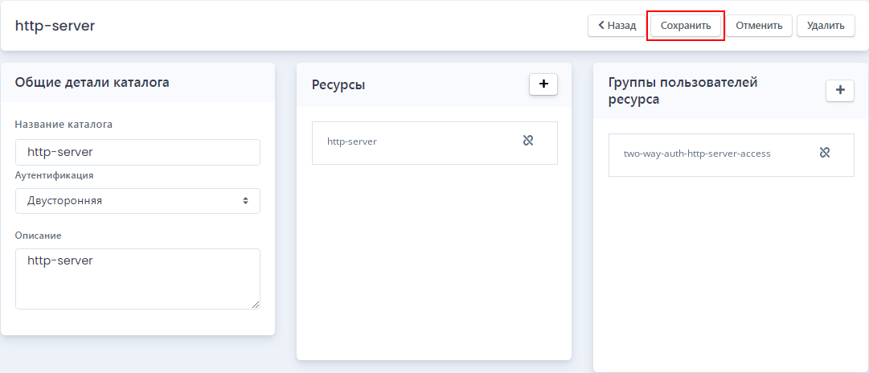Image resolution: width=869 pixels, height=373 pixels.
Task: Cancel changes with Отменить
Action: click(759, 26)
